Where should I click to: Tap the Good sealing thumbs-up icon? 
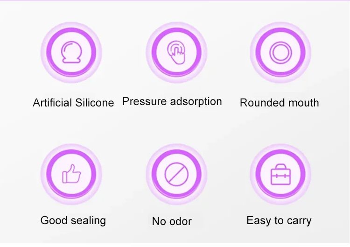(71, 174)
